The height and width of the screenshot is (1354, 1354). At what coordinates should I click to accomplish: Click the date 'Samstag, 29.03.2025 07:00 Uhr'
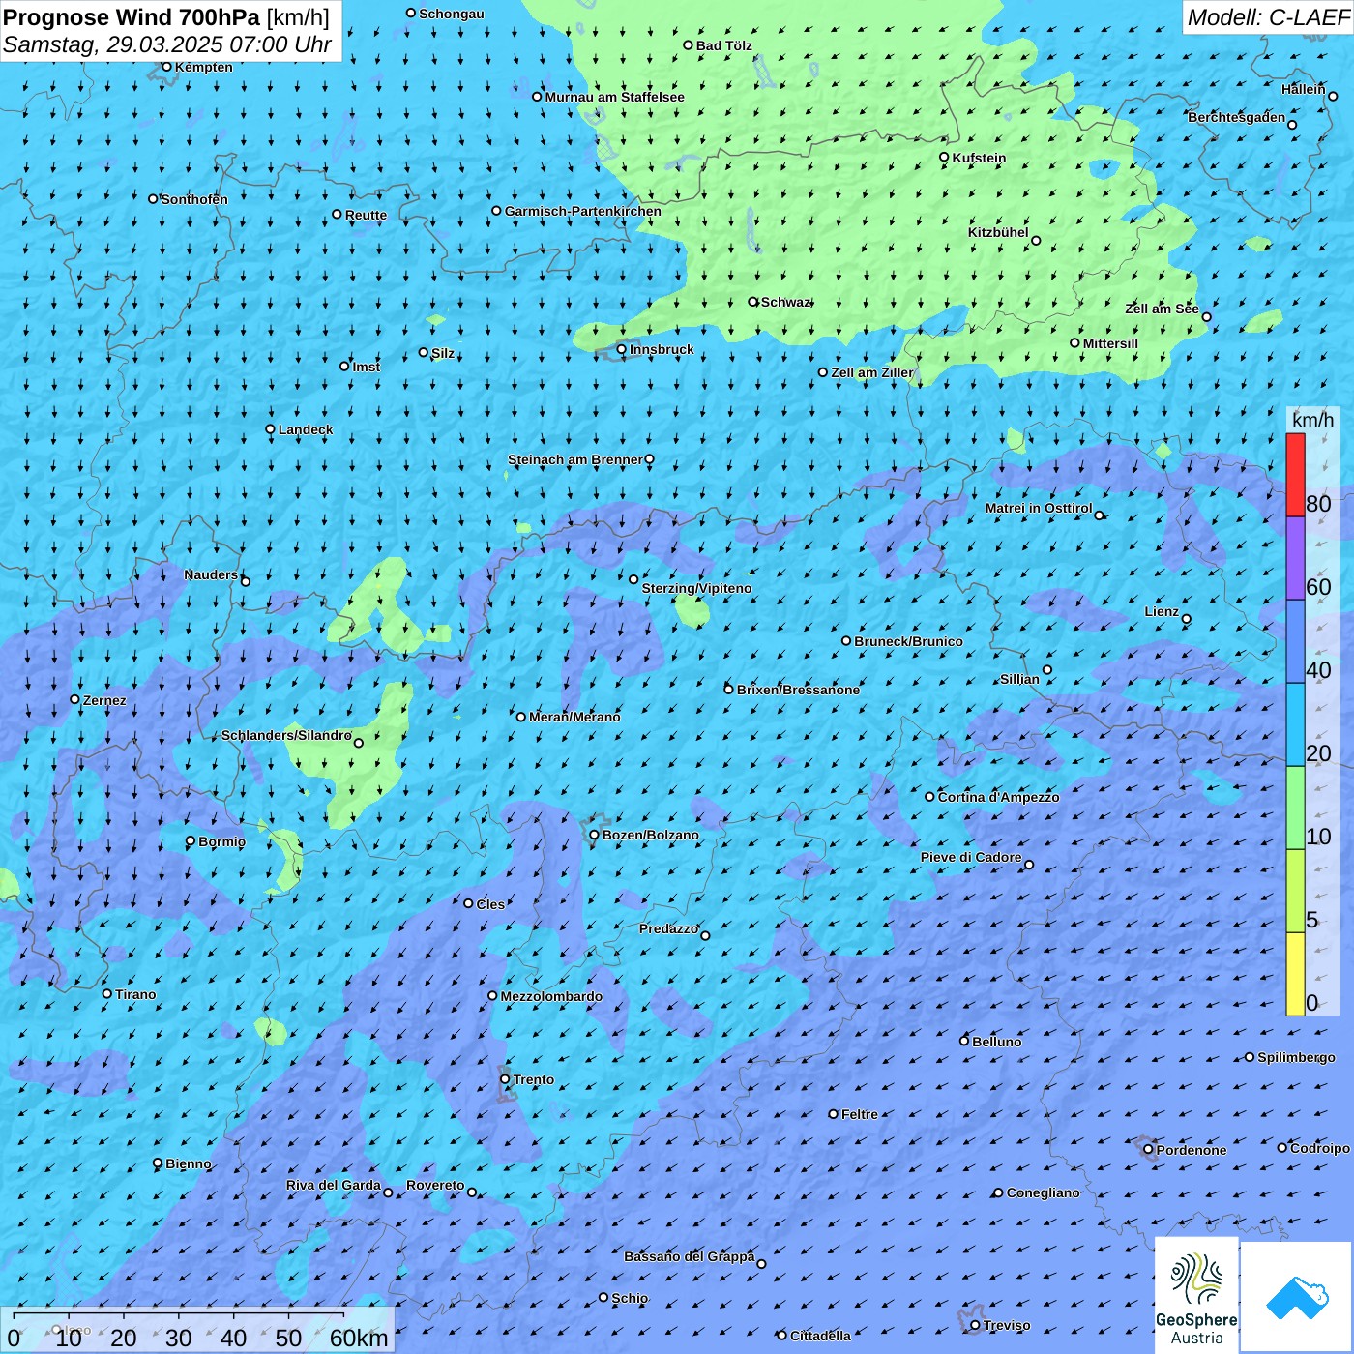[167, 44]
